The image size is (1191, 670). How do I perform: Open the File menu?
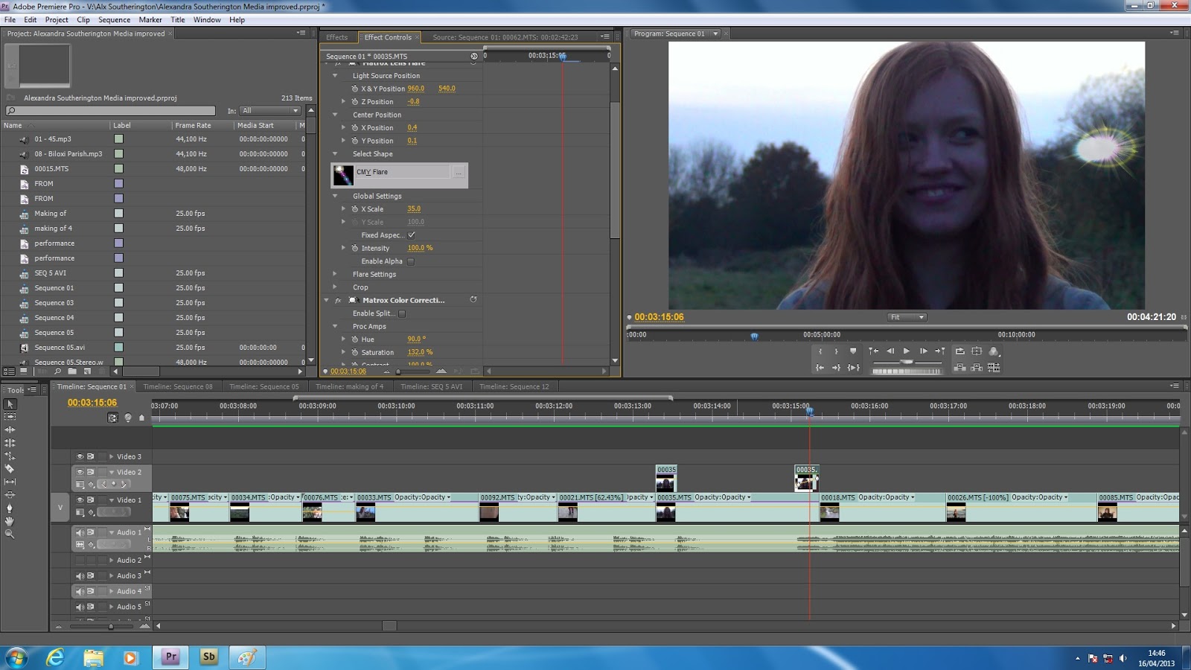click(10, 20)
